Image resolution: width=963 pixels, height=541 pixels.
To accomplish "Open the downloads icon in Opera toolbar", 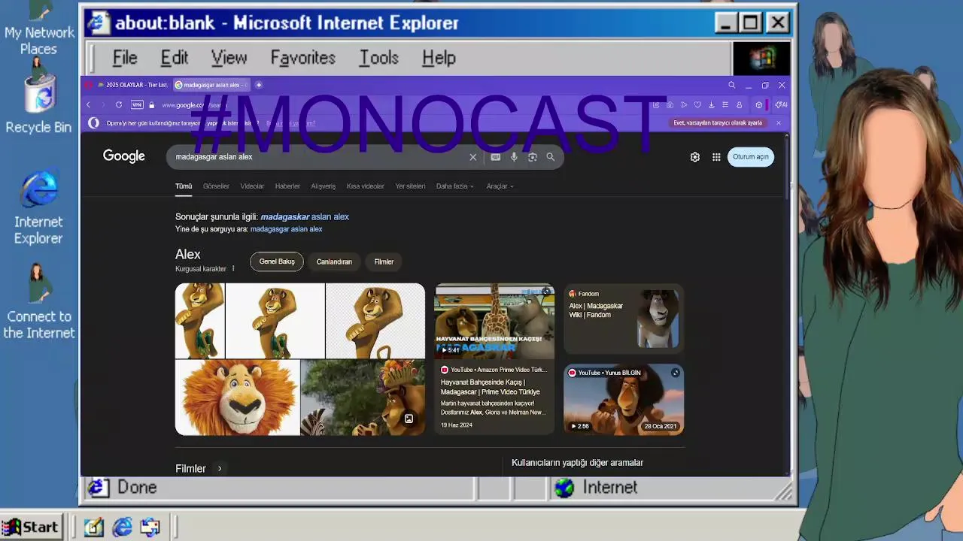I will point(711,105).
